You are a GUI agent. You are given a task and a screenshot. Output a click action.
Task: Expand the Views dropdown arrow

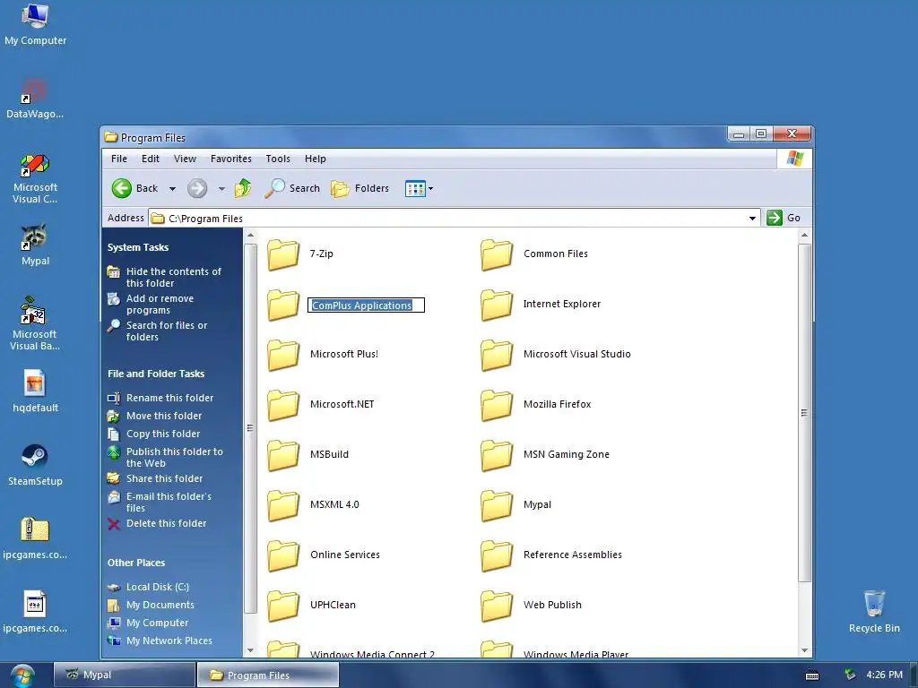click(431, 189)
